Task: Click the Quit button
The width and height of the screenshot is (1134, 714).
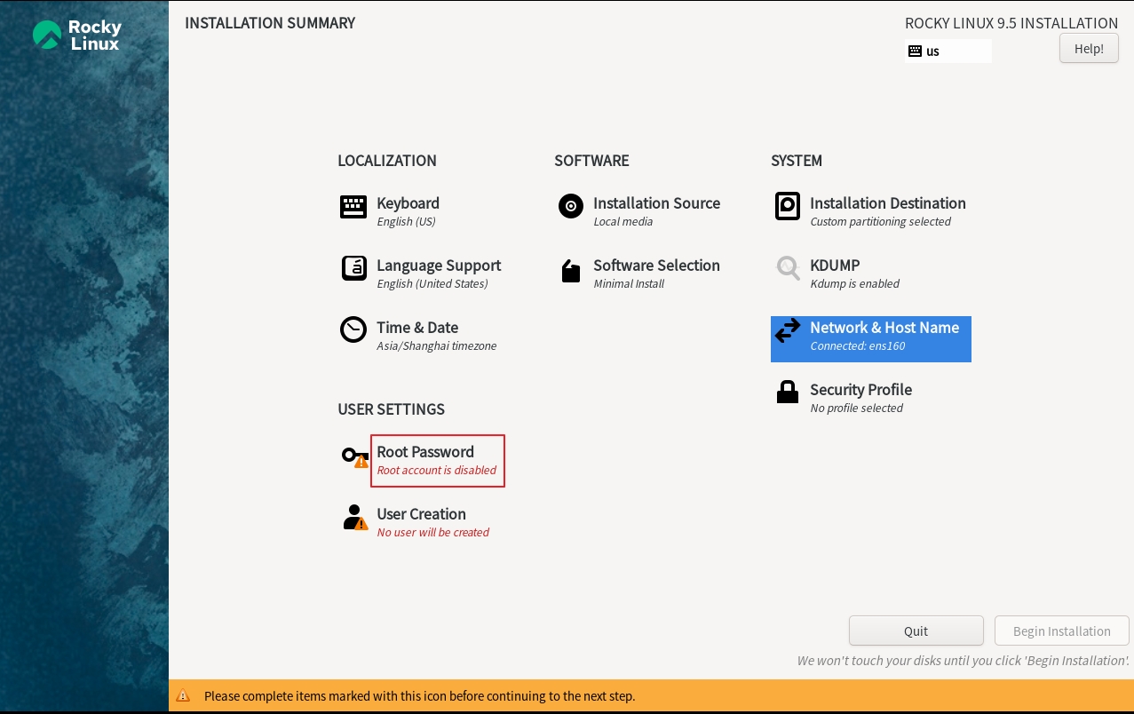Action: point(916,631)
